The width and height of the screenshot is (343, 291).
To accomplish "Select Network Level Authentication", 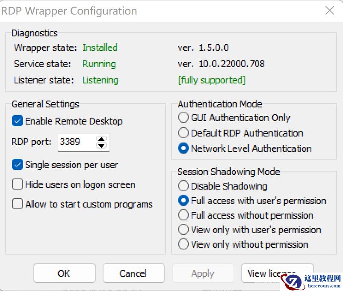I will [183, 148].
